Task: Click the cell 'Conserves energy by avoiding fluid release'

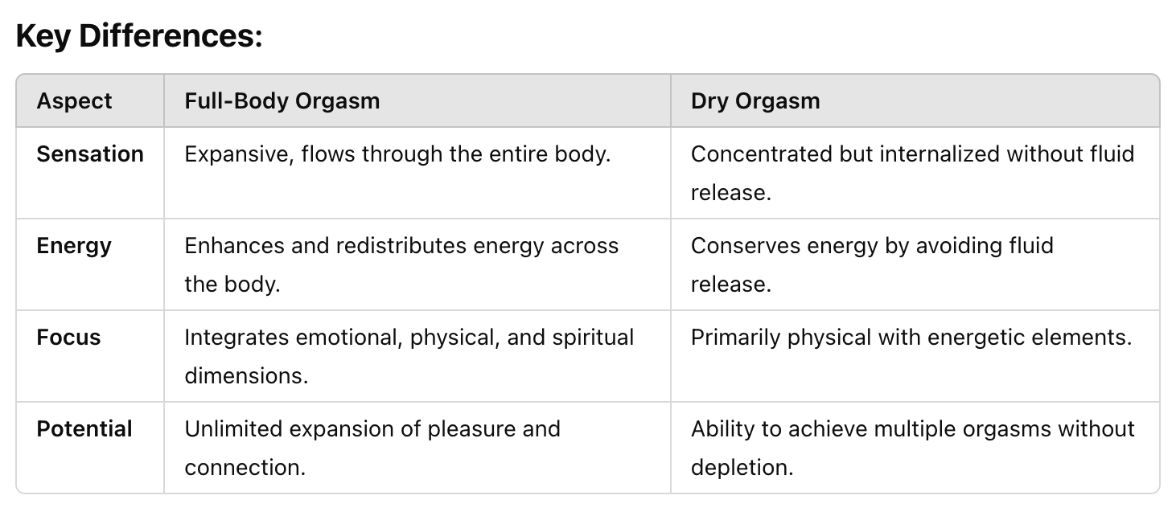Action: 915,264
